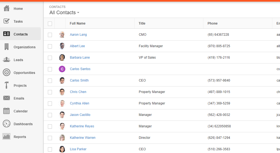Sort by the Full Name column header
Image resolution: width=280 pixels, height=153 pixels.
pos(78,23)
